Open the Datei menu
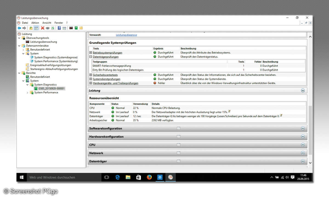 tap(25, 23)
